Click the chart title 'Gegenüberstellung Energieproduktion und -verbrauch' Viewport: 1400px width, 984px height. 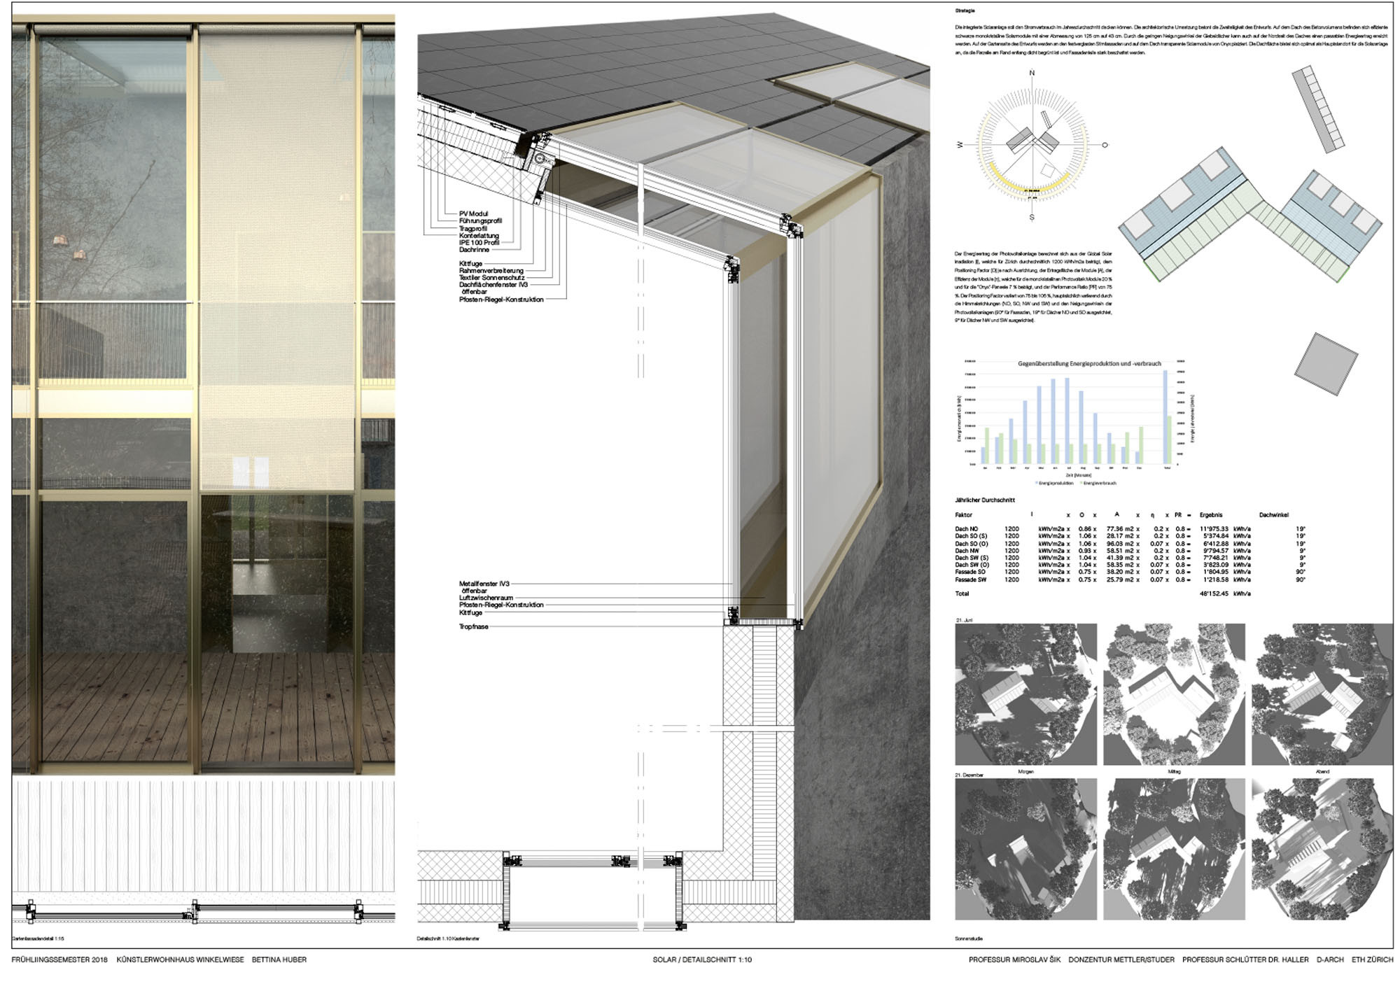(1089, 363)
